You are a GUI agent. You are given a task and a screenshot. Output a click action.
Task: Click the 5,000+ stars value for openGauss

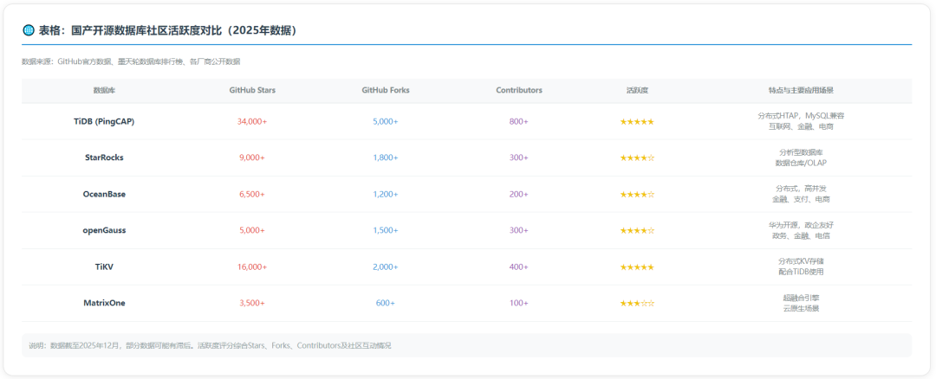pyautogui.click(x=252, y=231)
